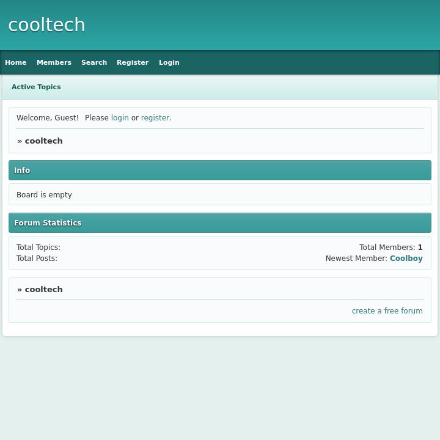440x440 pixels.
Task: Click the cooltech breadcrumb above the footer link
Action: tap(43, 290)
